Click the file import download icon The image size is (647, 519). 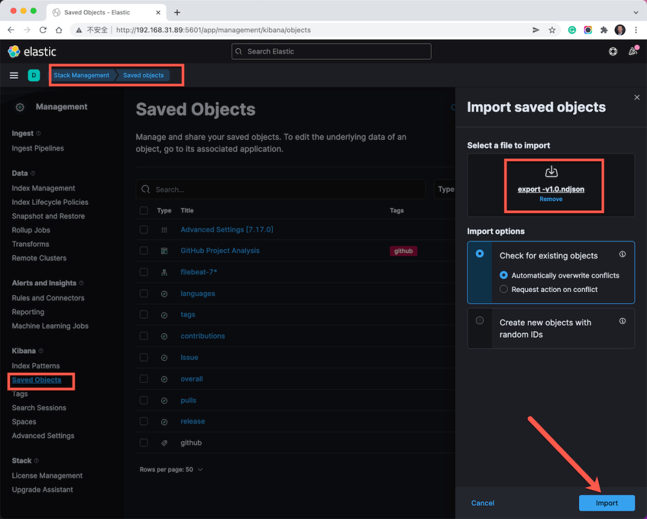551,171
